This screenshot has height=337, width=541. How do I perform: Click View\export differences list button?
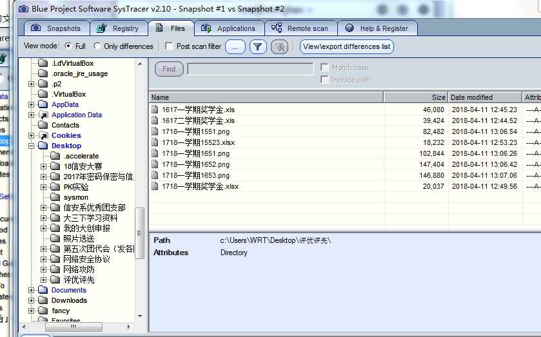[346, 46]
